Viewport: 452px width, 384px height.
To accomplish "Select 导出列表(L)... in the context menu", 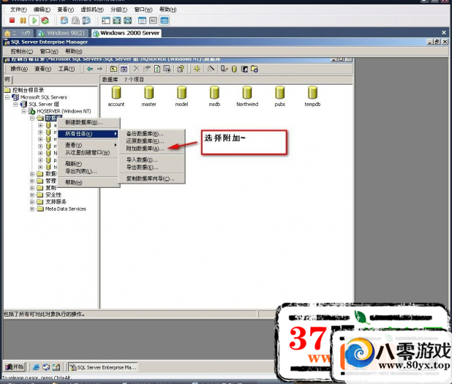I will pyautogui.click(x=88, y=171).
